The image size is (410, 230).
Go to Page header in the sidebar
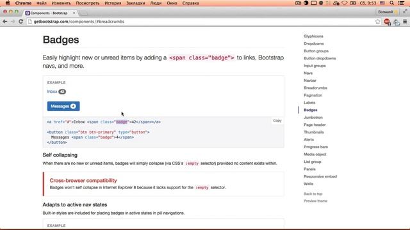[x=315, y=125]
